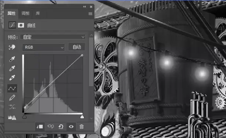Click the panel scroll-up arrow
Image resolution: width=226 pixels, height=138 pixels.
91,35
